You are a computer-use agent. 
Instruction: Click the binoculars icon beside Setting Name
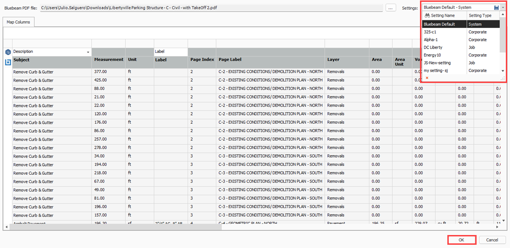pos(427,16)
